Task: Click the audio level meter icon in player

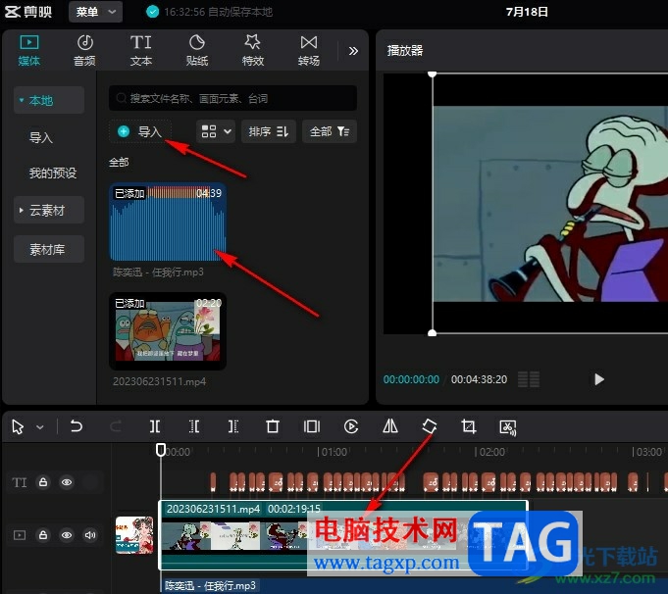Action: pos(529,379)
